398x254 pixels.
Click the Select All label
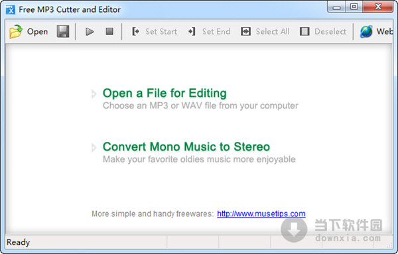coord(273,32)
